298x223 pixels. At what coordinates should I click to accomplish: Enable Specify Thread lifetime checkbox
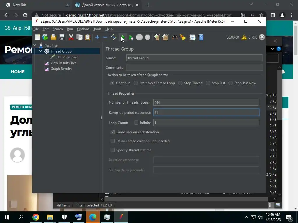pyautogui.click(x=113, y=150)
